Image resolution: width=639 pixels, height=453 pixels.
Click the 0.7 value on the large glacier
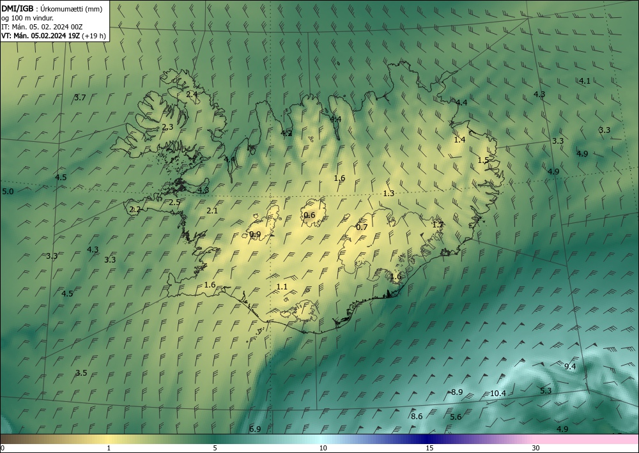tap(362, 227)
